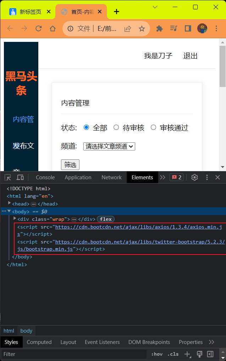Close the 首页-内容 tab

coord(100,11)
